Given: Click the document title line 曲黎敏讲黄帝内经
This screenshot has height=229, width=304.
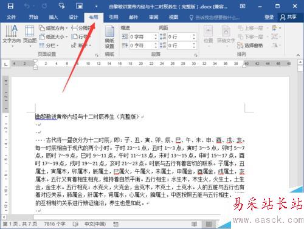Looking at the screenshot, I should pyautogui.click(x=88, y=117).
